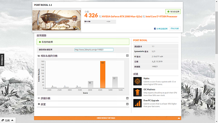Click the gray 48 bar in chart
Image resolution: width=218 pixels, height=123 pixels.
(x=90, y=84)
